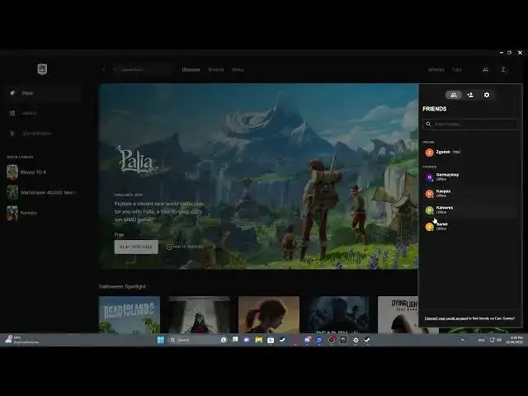Click Sariet's yellow avatar
This screenshot has height=396, width=528.
click(x=429, y=227)
